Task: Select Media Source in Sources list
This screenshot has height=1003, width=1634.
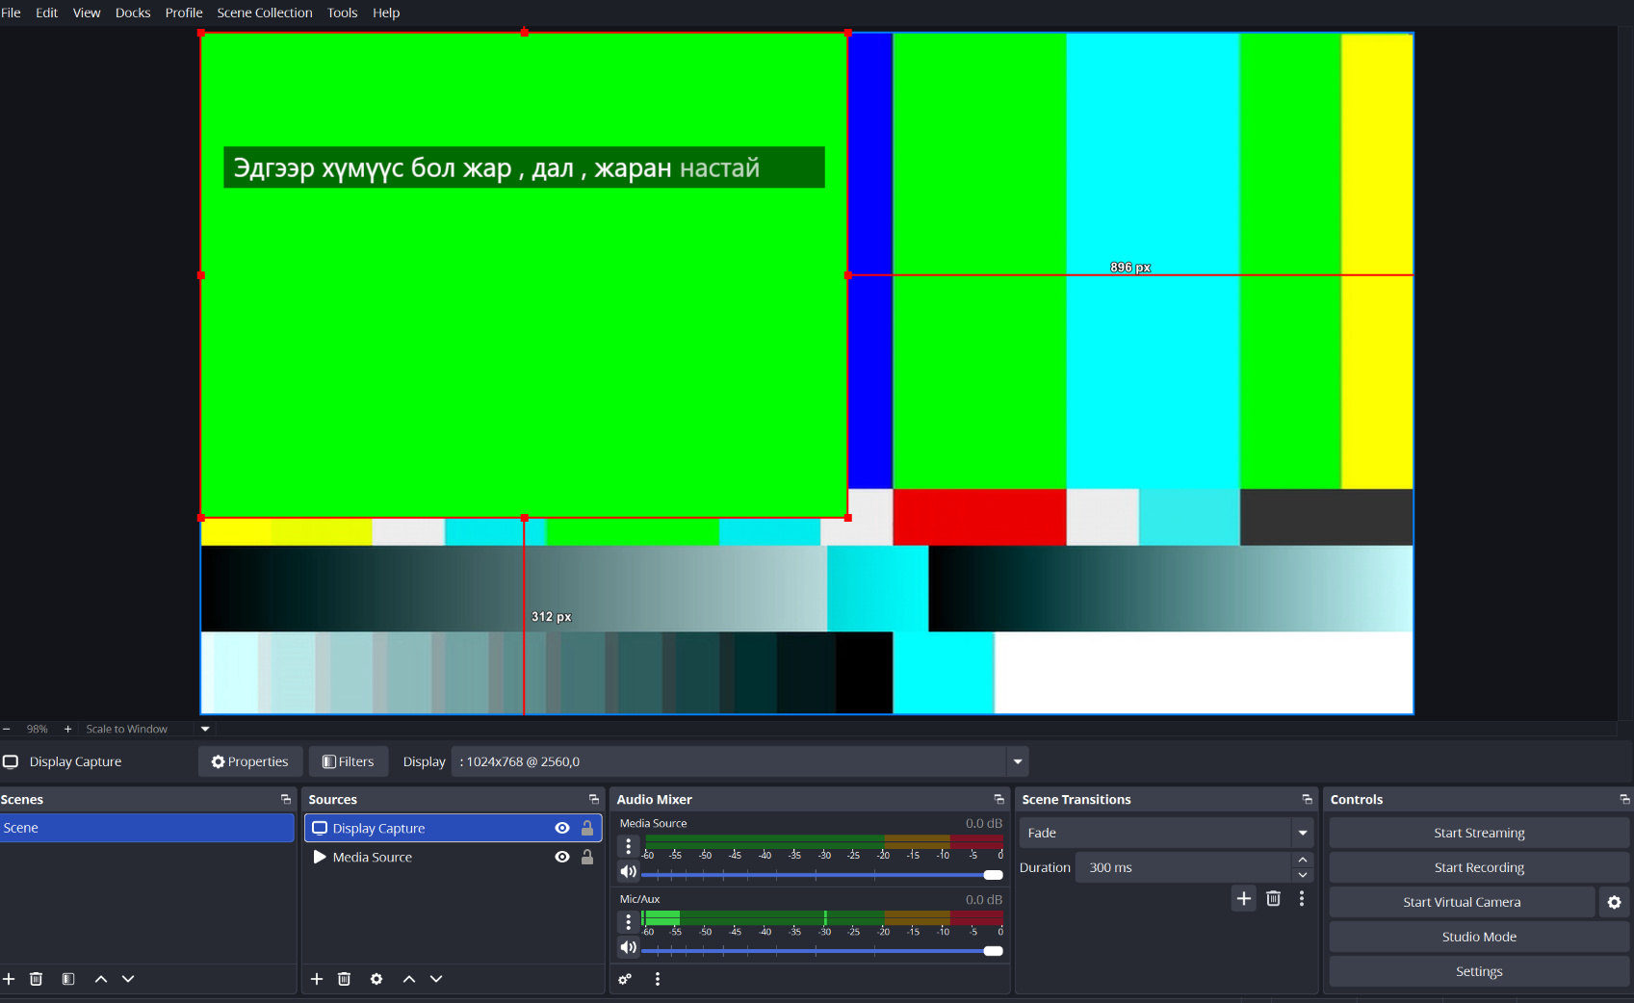Action: 454,857
